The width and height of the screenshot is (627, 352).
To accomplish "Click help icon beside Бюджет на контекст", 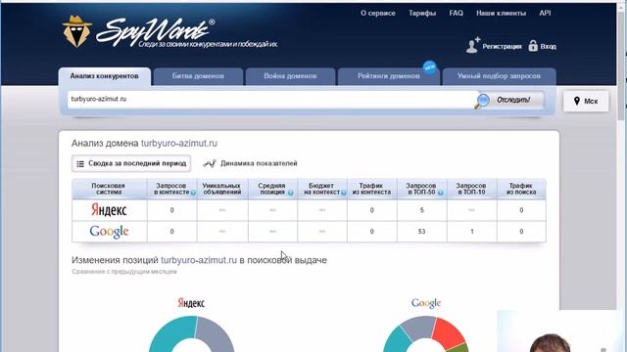I will coord(343,193).
